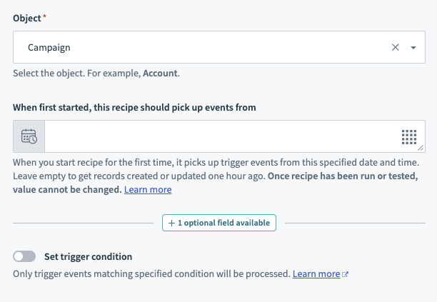Open the Object dropdown arrow

tap(413, 48)
